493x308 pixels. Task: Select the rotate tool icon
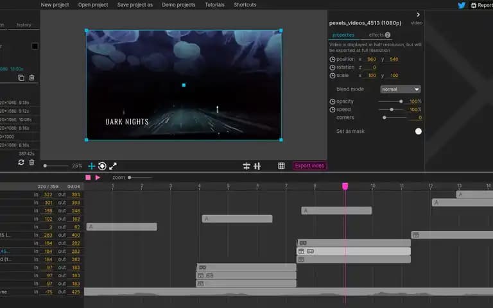pos(102,166)
